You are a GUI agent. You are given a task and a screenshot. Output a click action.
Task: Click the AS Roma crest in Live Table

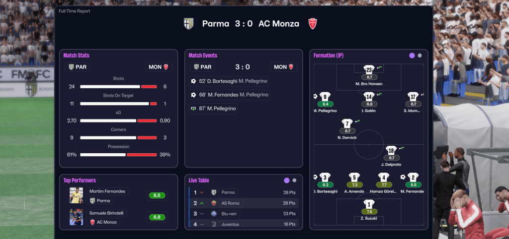[x=214, y=203]
